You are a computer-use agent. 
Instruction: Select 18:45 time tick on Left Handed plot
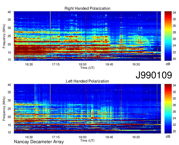109,137
